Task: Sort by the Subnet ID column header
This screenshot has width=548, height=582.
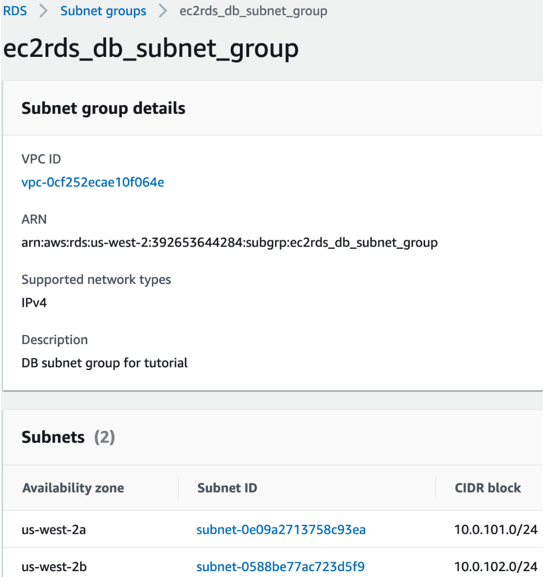Action: pos(227,488)
